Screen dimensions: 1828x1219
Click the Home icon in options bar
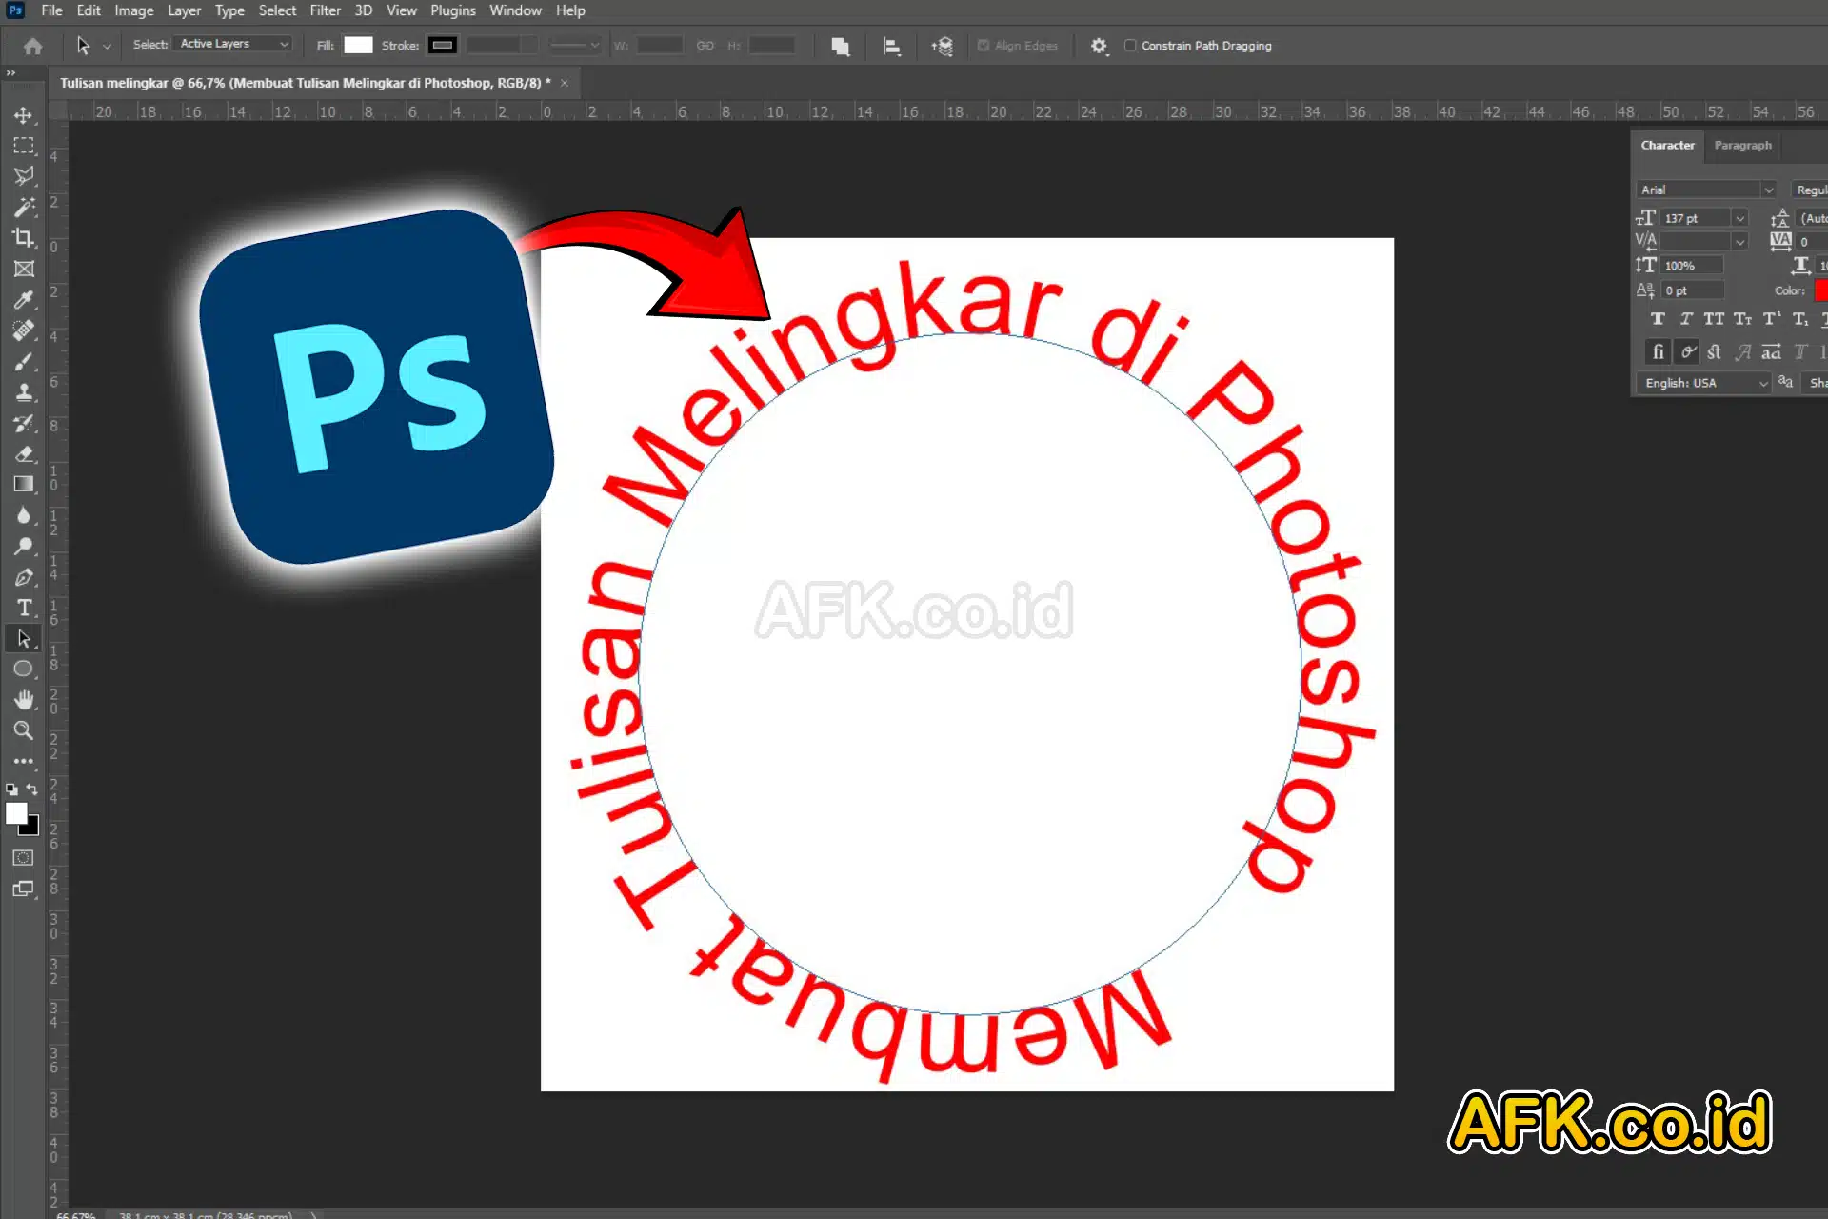click(x=33, y=46)
